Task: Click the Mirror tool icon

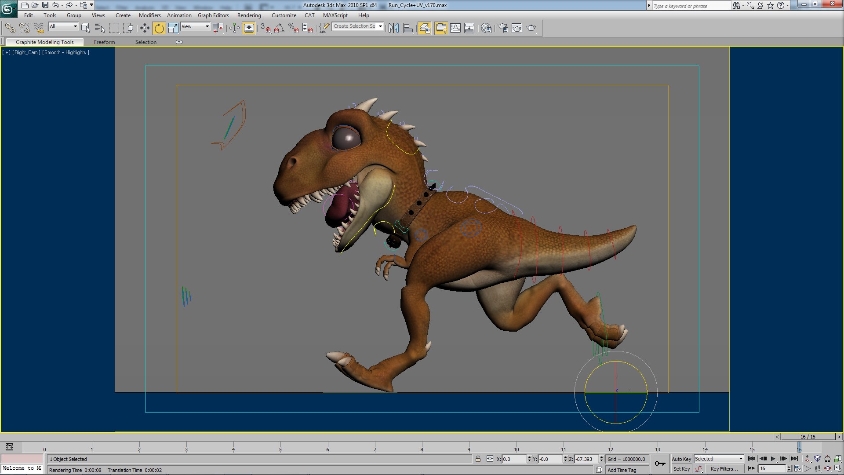Action: [x=393, y=28]
